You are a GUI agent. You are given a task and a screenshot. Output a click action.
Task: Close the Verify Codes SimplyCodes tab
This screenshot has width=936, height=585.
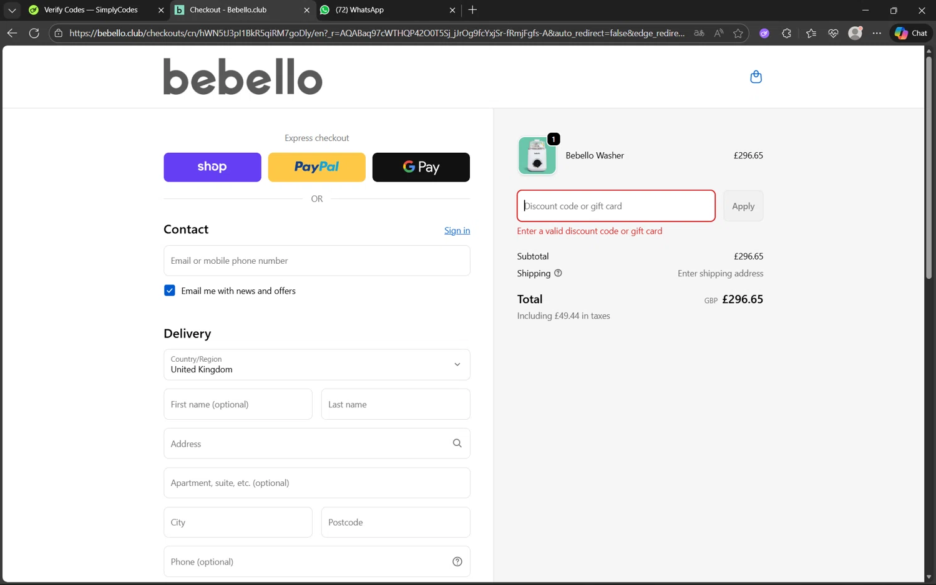tap(161, 10)
